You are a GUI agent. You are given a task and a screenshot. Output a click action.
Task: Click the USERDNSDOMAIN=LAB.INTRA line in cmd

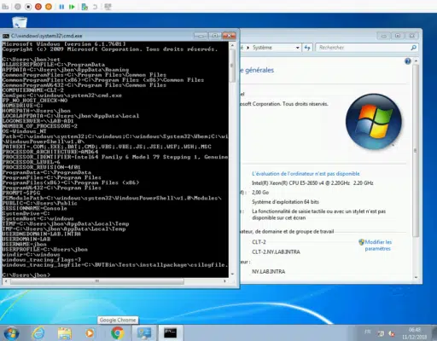42,234
